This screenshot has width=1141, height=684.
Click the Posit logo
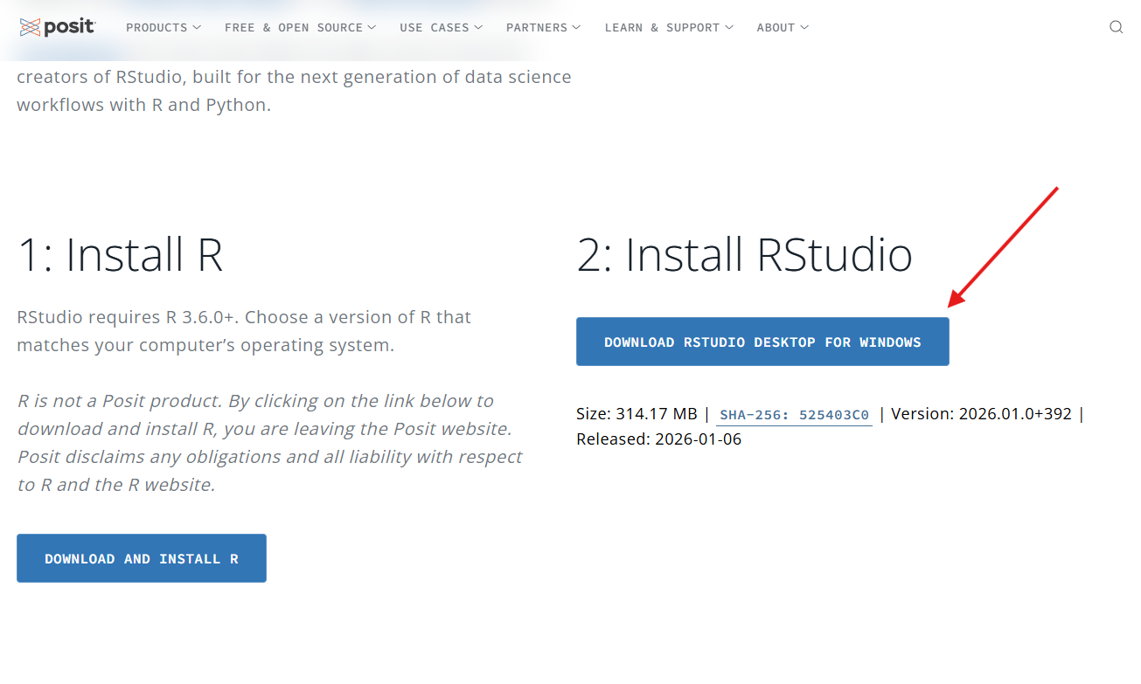tap(58, 27)
